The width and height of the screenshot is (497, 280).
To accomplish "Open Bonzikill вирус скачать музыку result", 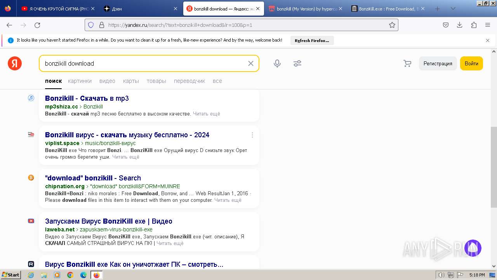I will tap(127, 135).
